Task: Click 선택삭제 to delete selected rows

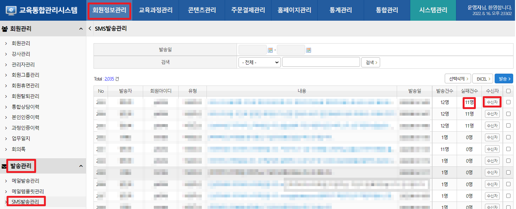Action: point(458,79)
